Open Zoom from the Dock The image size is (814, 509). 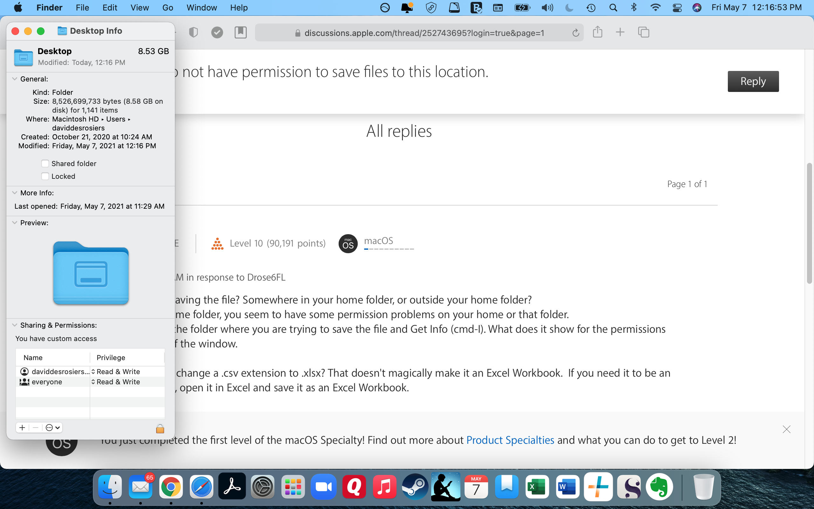pyautogui.click(x=323, y=487)
